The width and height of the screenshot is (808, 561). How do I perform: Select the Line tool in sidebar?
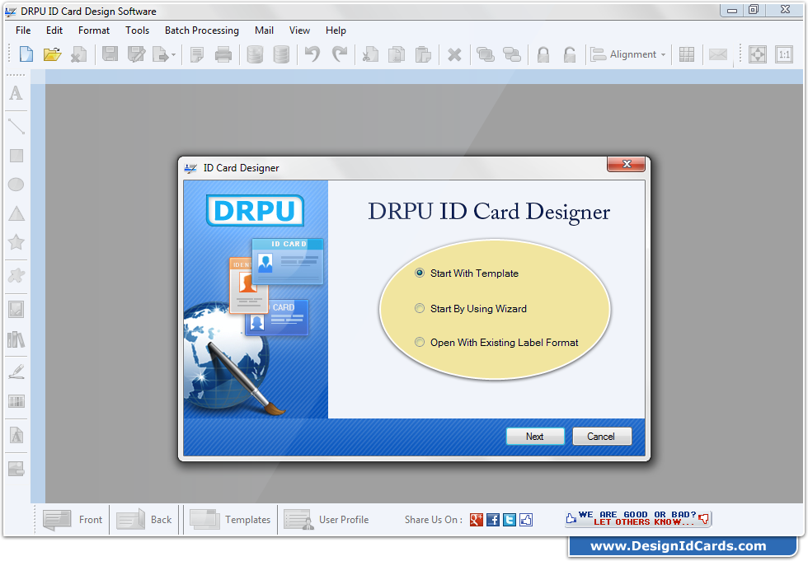tap(16, 126)
